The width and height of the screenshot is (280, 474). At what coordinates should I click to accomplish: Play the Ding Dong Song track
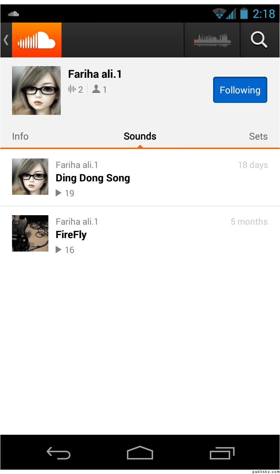tap(93, 178)
